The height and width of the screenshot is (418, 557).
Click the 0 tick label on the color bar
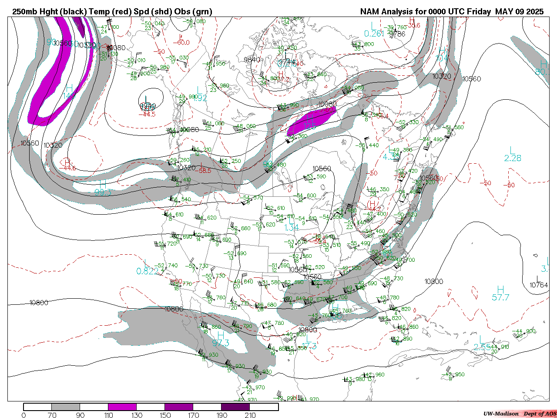[23, 415]
